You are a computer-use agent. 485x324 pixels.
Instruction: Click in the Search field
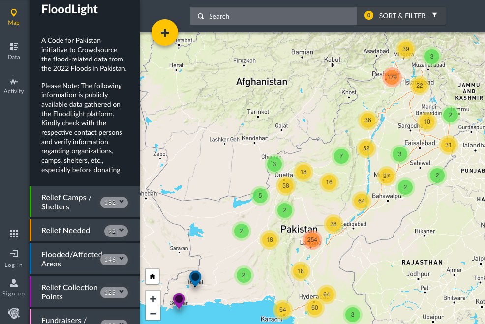pyautogui.click(x=273, y=16)
